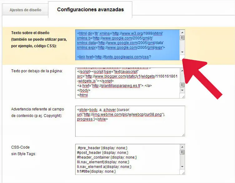Click the scroll up arrow of the CSS-Code box
The height and width of the screenshot is (183, 235).
(182, 147)
